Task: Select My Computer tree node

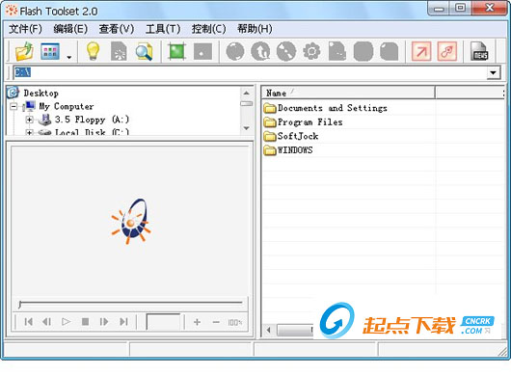Action: click(67, 106)
